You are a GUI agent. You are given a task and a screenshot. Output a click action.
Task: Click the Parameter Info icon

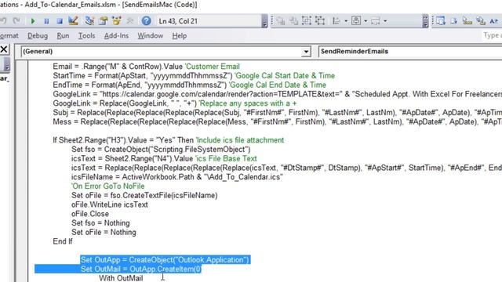(x=481, y=21)
